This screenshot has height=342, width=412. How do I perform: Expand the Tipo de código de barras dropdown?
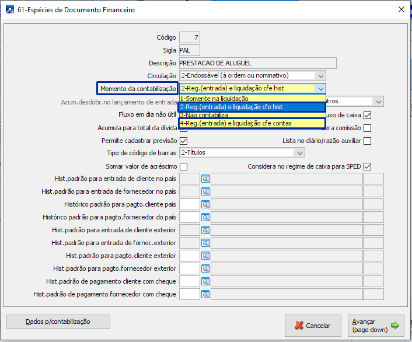coord(299,153)
